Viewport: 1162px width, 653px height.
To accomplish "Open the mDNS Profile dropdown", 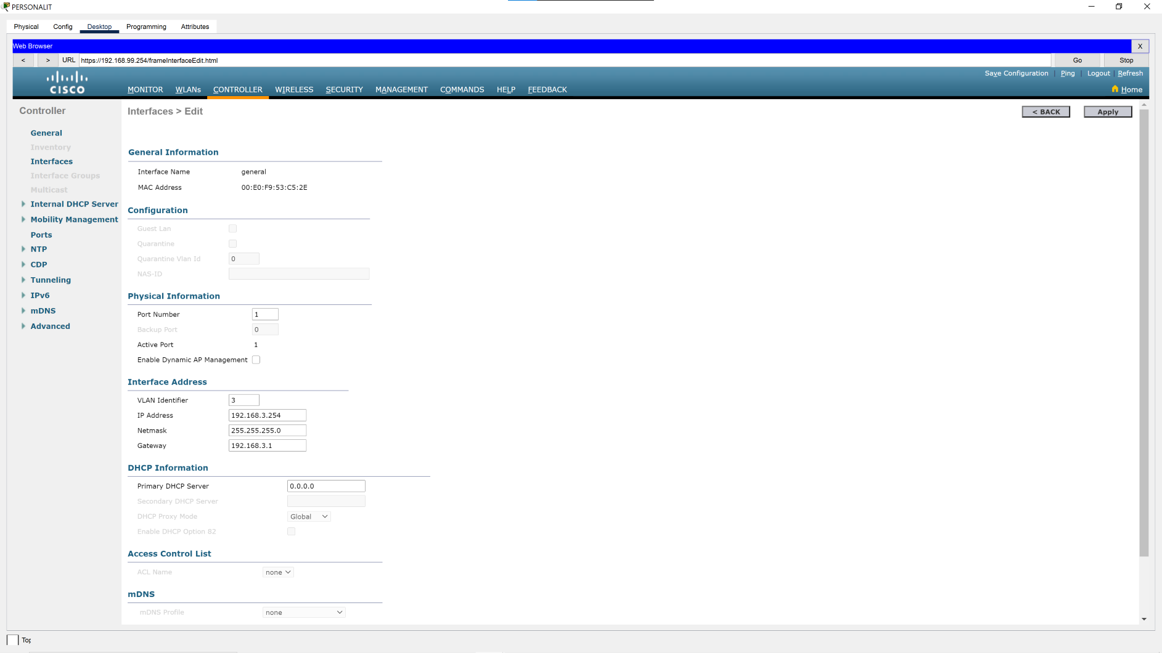I will coord(303,612).
